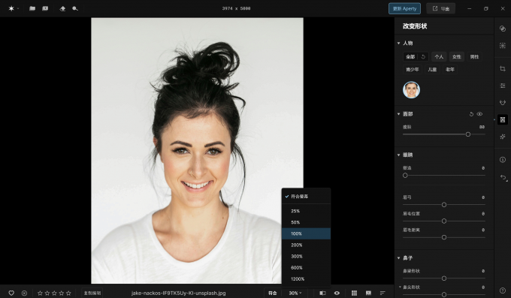Select the 青少年 filter chip
511x298 pixels.
click(413, 69)
